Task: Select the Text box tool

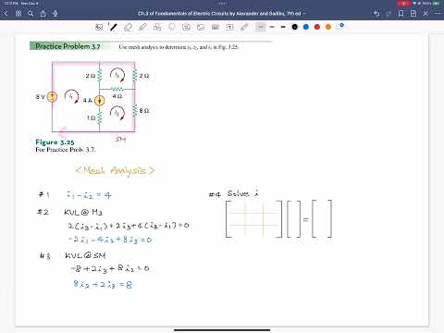Action: tap(229, 27)
